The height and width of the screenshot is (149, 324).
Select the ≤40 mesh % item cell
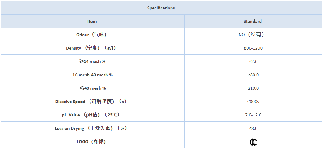pos(92,88)
